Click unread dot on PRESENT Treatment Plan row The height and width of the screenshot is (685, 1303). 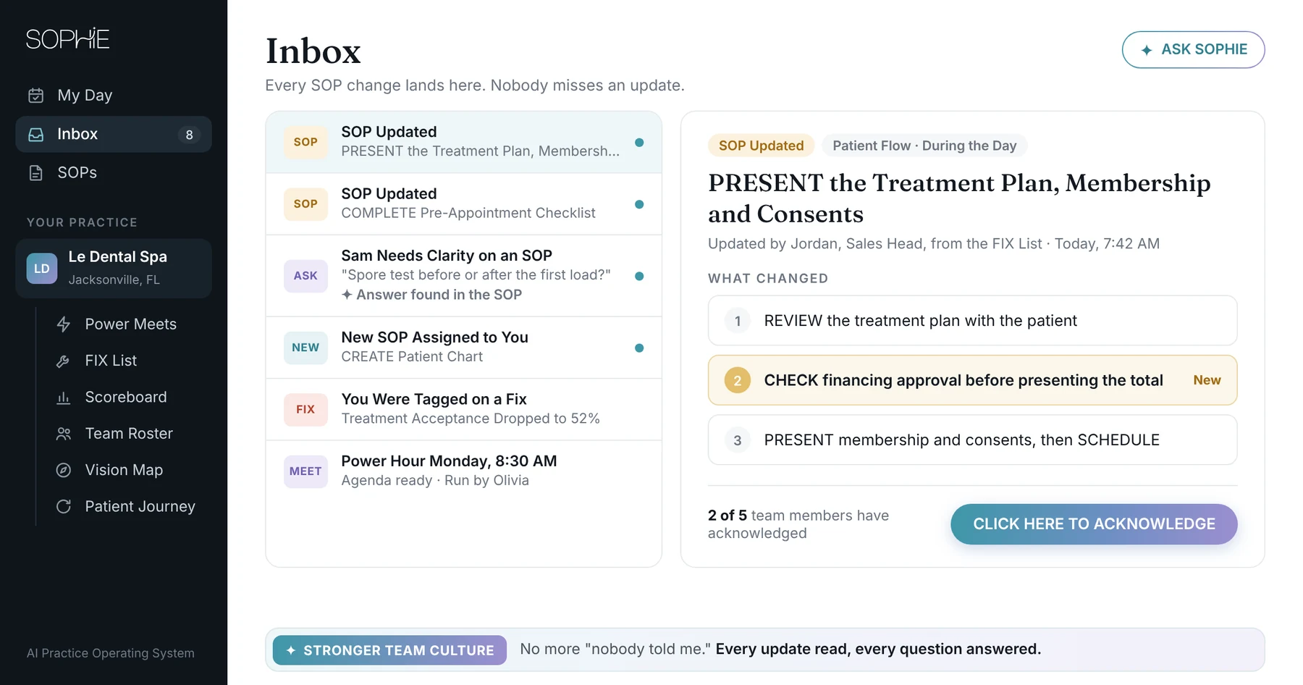(x=639, y=143)
